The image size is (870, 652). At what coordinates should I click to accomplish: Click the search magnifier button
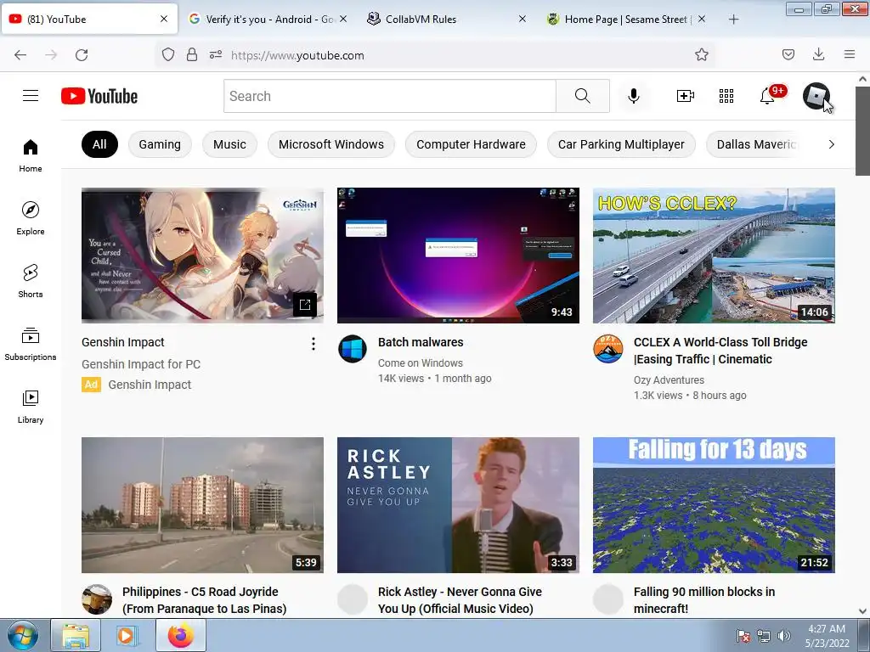(583, 96)
